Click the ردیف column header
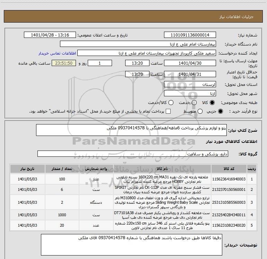267x259 pixels. pos(252,169)
